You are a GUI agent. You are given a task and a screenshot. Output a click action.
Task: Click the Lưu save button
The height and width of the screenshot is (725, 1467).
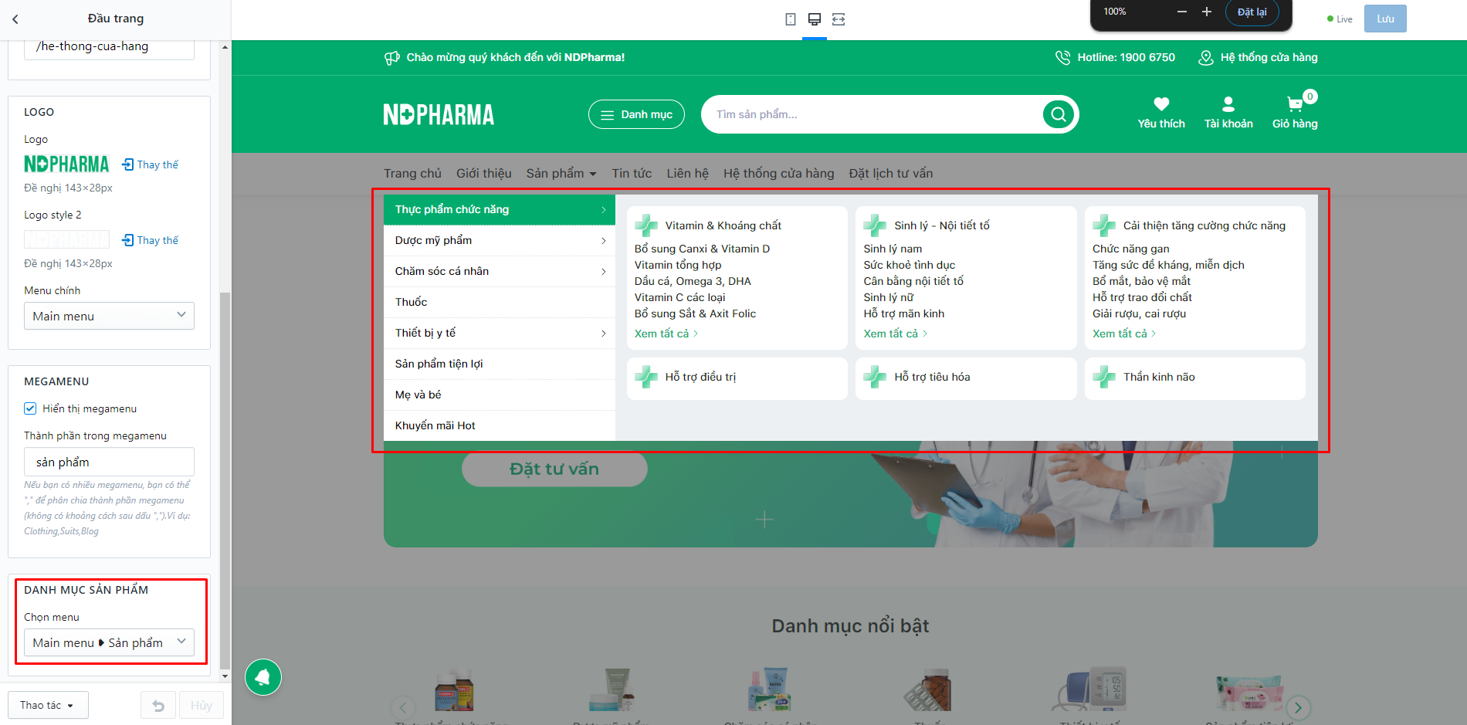click(x=1385, y=19)
